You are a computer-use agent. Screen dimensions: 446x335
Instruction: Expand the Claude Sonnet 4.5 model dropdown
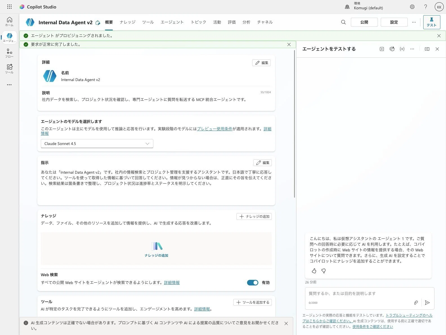pos(97,144)
